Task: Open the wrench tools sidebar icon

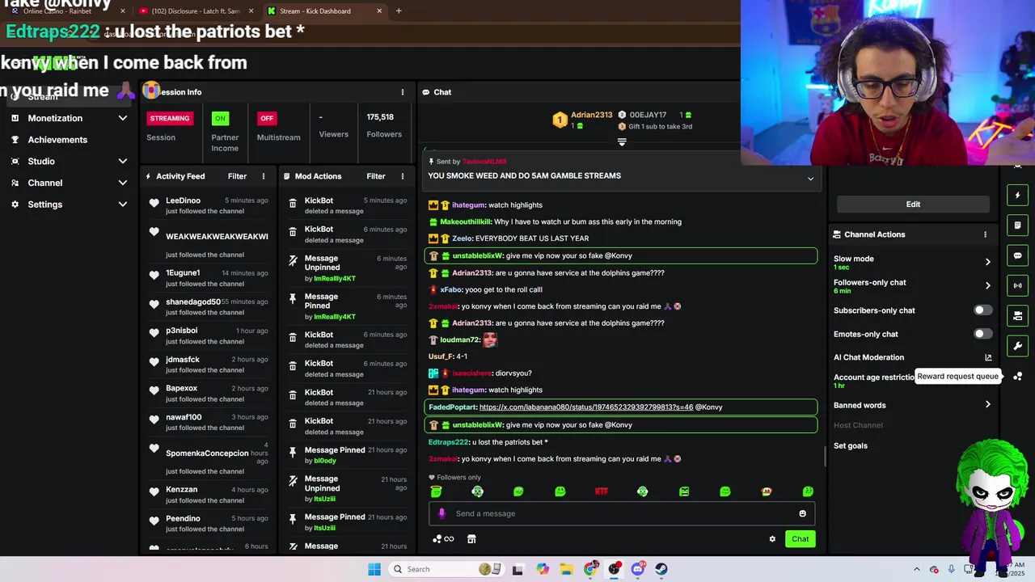Action: pos(1017,346)
